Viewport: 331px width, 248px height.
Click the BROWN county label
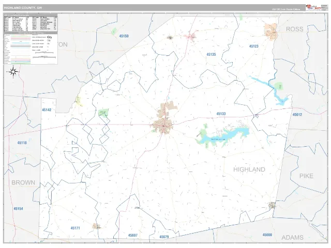pyautogui.click(x=23, y=182)
